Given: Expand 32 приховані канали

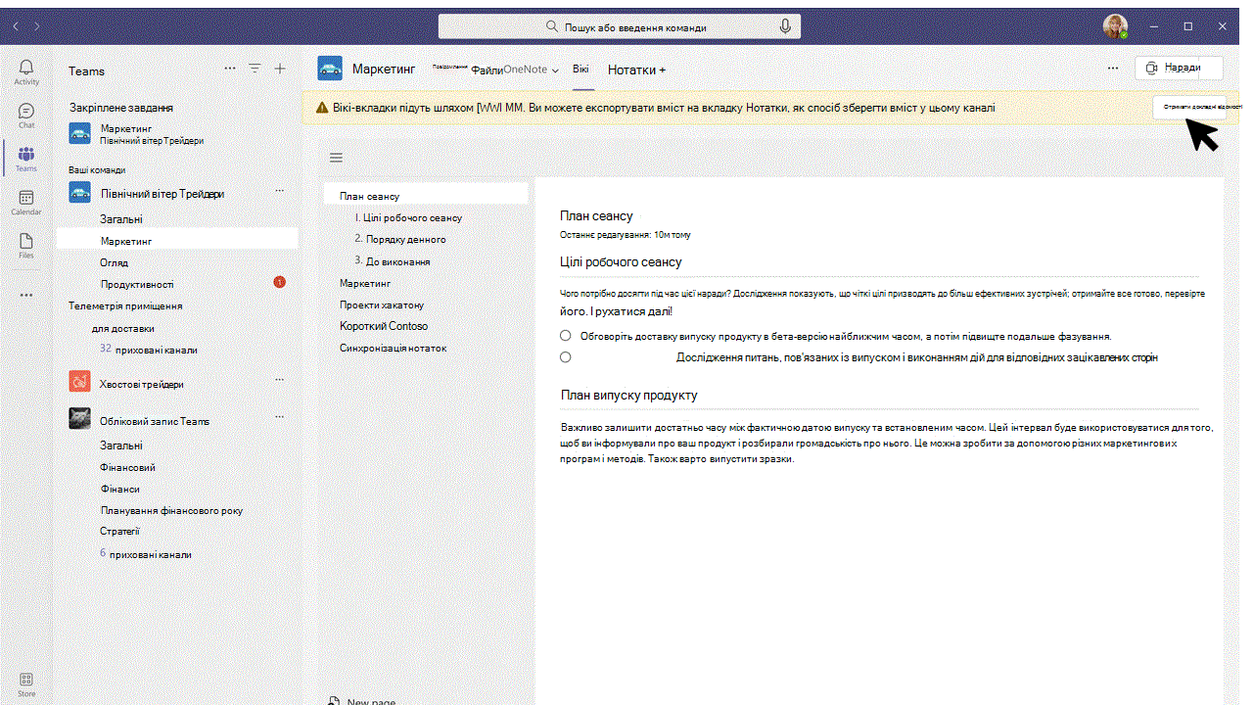Looking at the screenshot, I should pos(149,350).
